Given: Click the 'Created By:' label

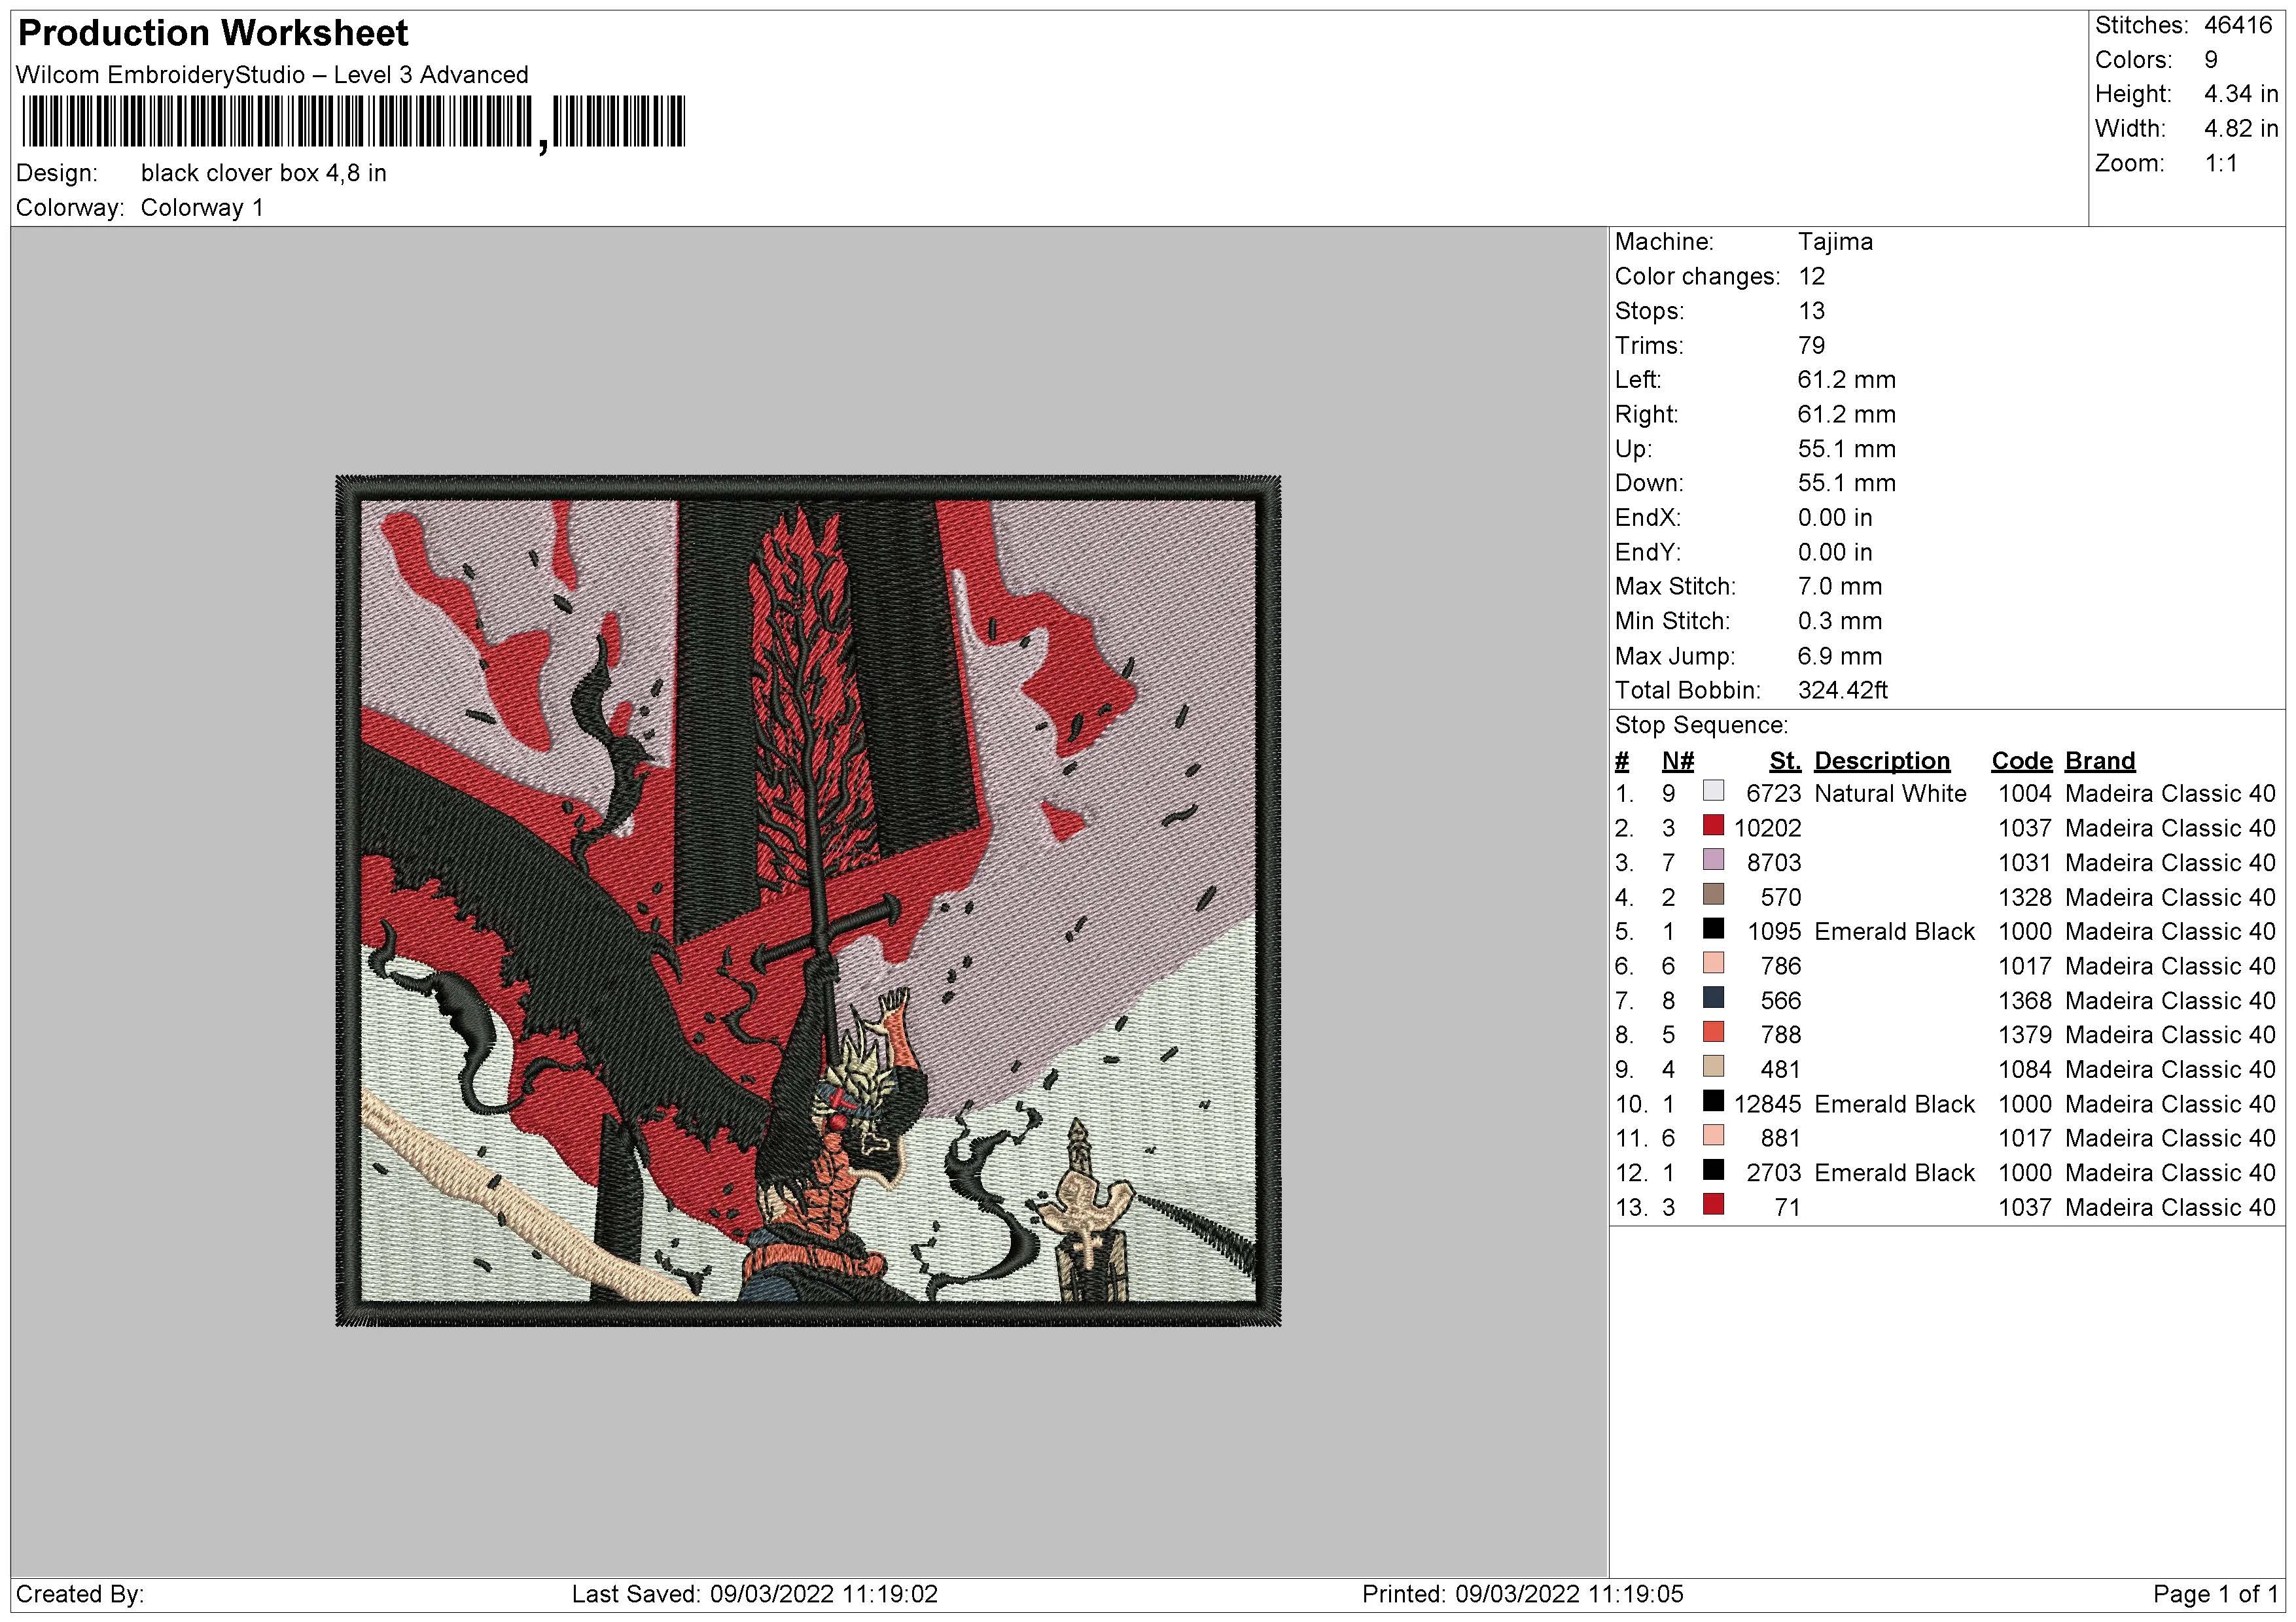Looking at the screenshot, I should (80, 1594).
